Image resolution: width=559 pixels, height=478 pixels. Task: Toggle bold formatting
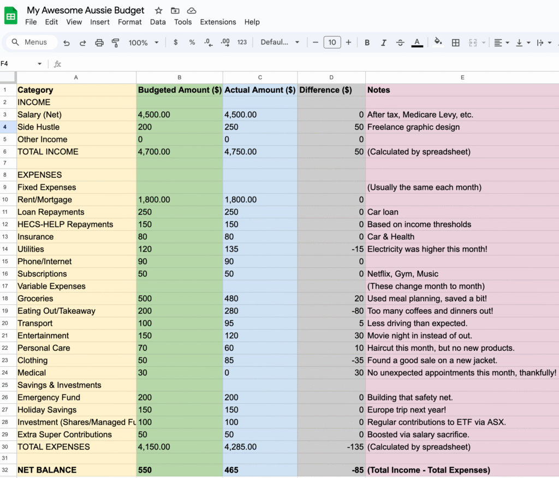(x=367, y=43)
